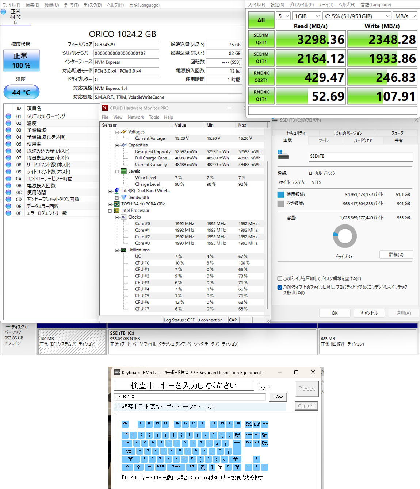Viewport: 420px width, 489px height.
Task: Collapse the Utilizations tree node
Action: coord(117,250)
